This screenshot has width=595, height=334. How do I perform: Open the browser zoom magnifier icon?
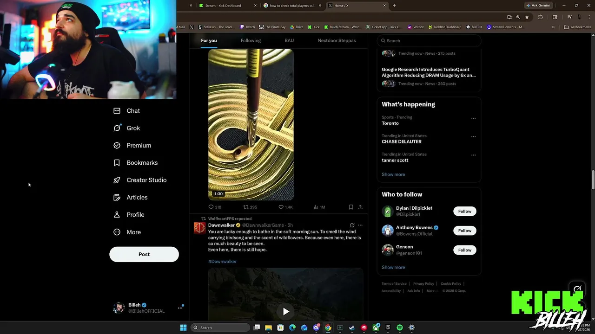pos(518,17)
